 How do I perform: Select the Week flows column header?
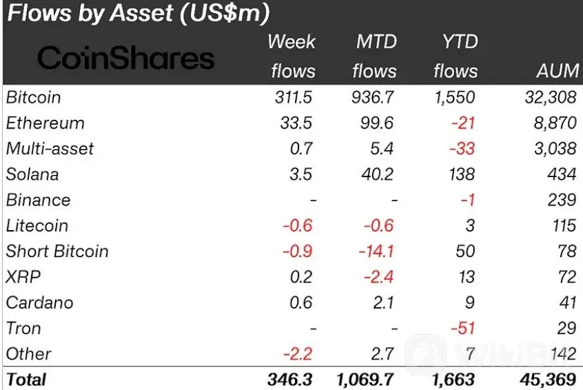pyautogui.click(x=291, y=57)
